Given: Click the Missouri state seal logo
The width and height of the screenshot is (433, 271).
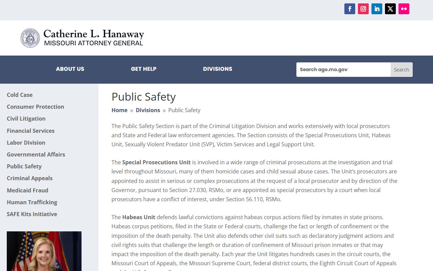Looking at the screenshot, I should click(x=30, y=38).
